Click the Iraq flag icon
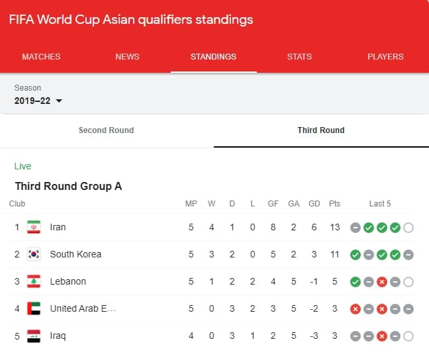429x364 pixels. click(34, 336)
